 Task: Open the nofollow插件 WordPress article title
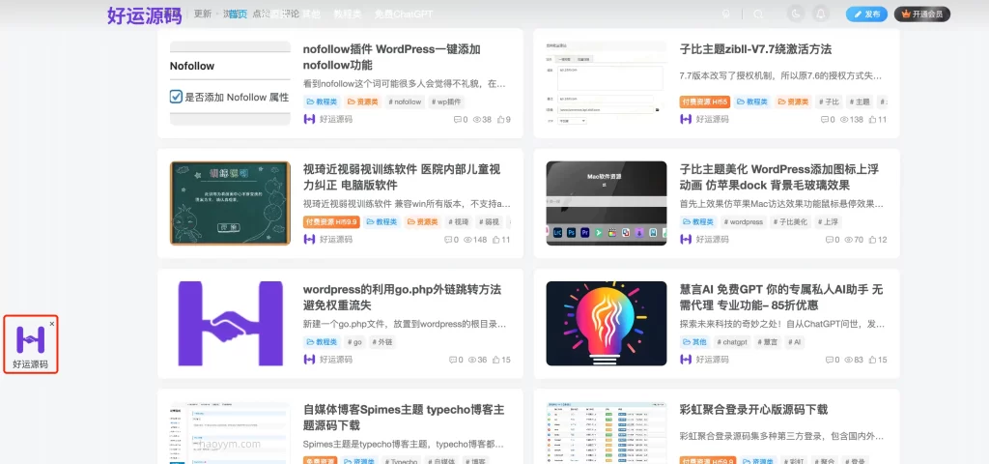point(391,56)
